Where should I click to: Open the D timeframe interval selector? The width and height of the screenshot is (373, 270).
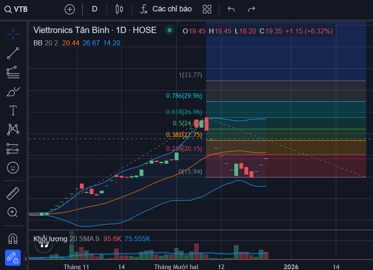[94, 9]
